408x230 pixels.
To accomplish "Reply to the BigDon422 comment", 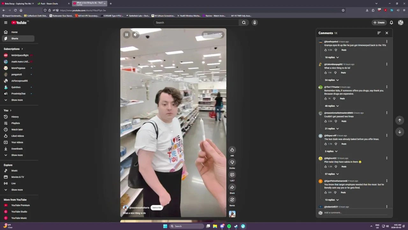I will 344,166.
